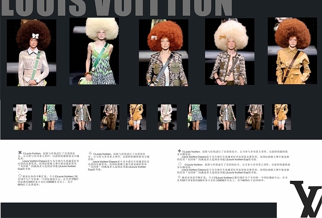Open the small green dress thumbnail in the right group
The height and width of the screenshot is (218, 322).
pos(197,117)
